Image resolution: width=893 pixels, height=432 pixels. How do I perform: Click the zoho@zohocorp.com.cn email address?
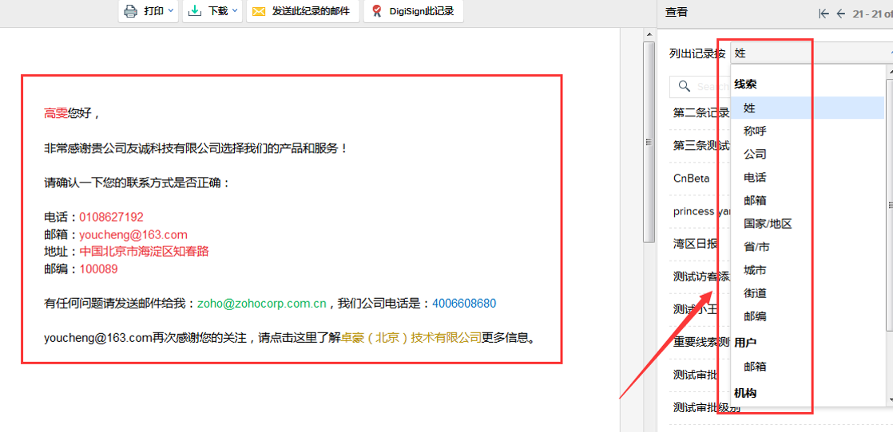click(261, 304)
